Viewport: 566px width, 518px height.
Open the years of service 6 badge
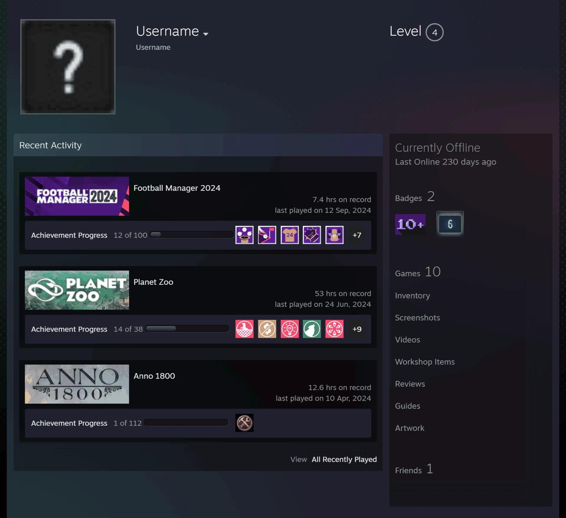(450, 224)
